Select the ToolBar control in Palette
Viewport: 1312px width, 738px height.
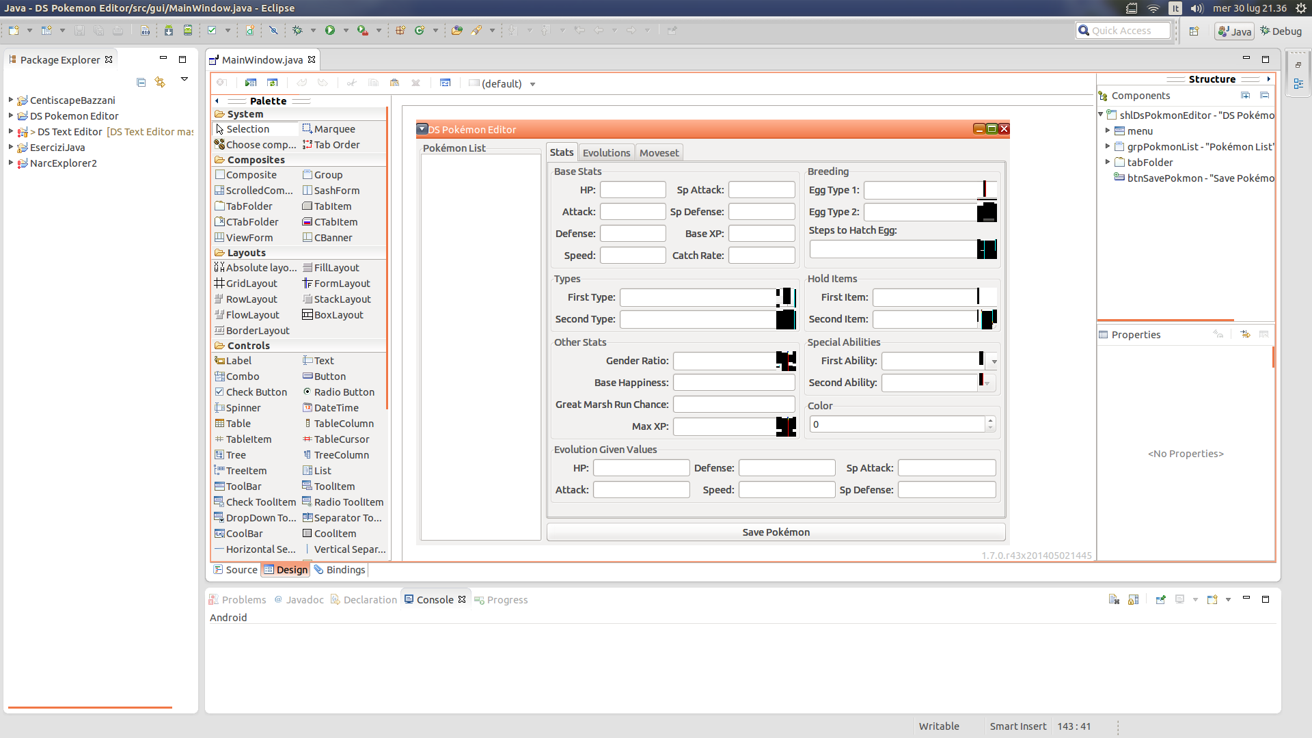(x=238, y=487)
